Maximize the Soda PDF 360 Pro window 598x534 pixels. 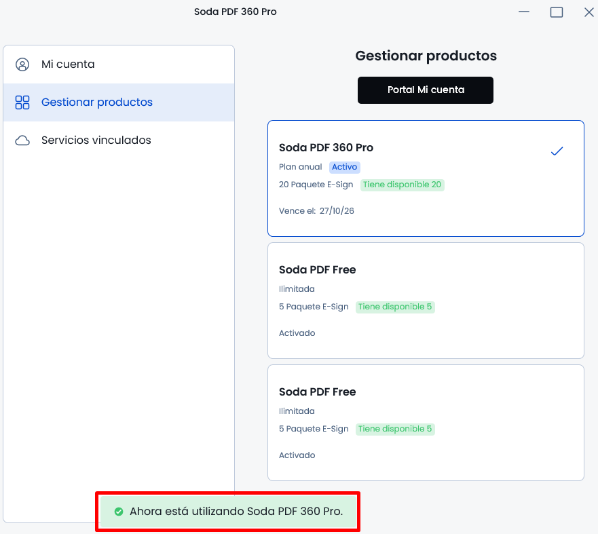[x=557, y=12]
